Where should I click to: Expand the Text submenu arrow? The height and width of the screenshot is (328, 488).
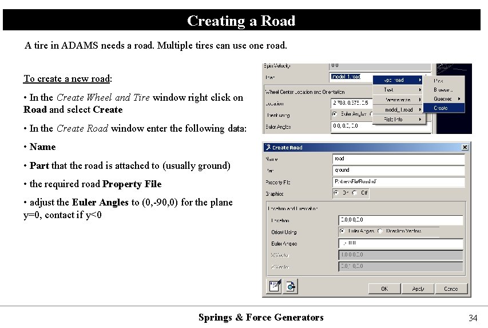click(x=420, y=90)
